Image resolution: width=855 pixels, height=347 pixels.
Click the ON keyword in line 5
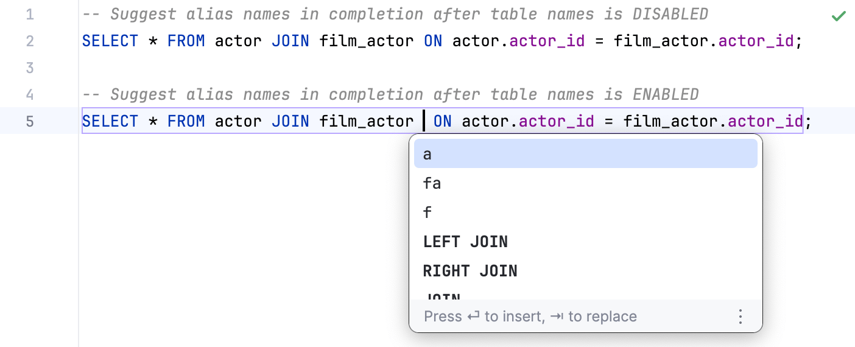pos(443,121)
